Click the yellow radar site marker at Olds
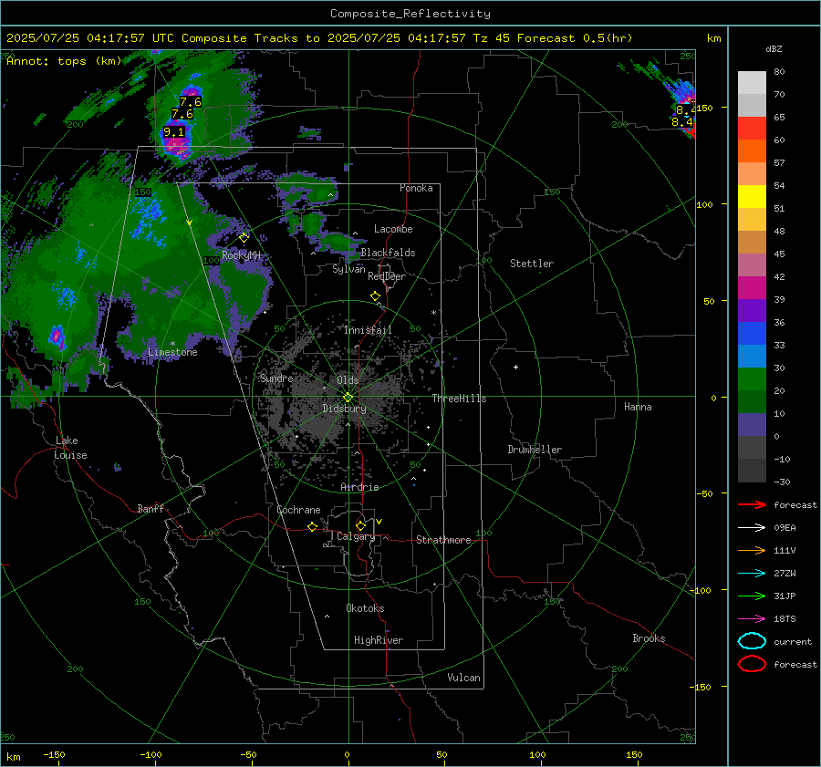Screen dimensions: 821x767 click(x=348, y=398)
